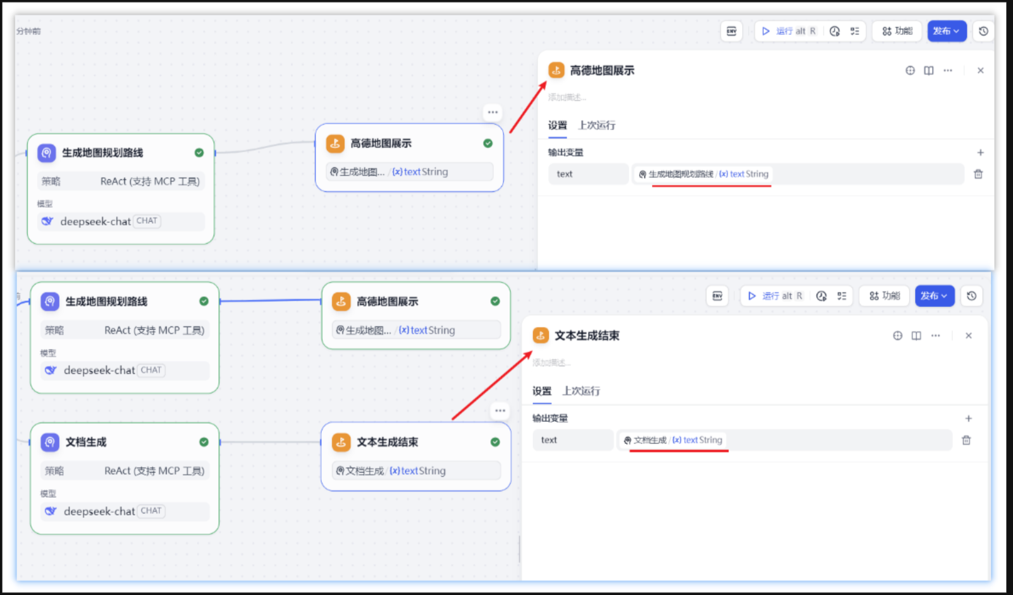The width and height of the screenshot is (1013, 595).
Task: Open more options in 文本生成结束 panel header
Action: pyautogui.click(x=935, y=335)
